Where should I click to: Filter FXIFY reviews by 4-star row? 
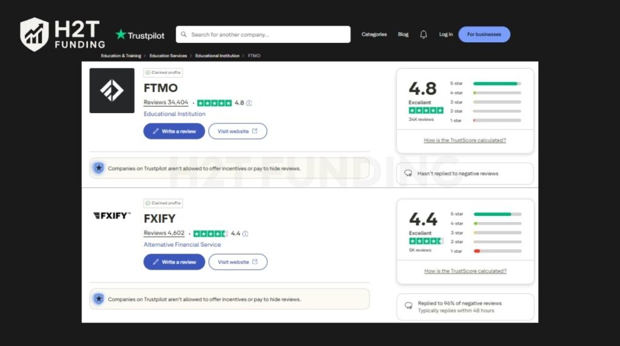(x=486, y=224)
